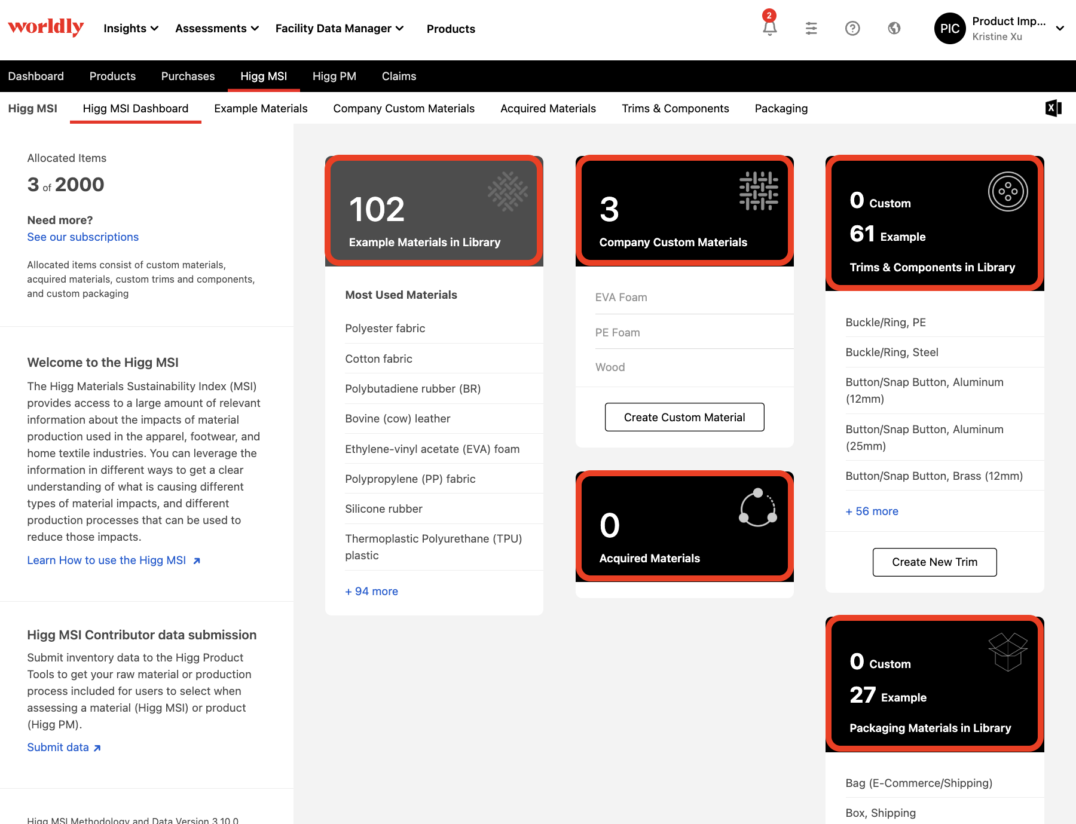Click See our subscriptions link

[x=82, y=237]
